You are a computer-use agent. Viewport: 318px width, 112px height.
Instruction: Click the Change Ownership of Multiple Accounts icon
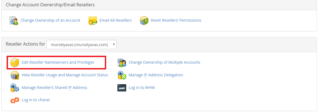122,63
